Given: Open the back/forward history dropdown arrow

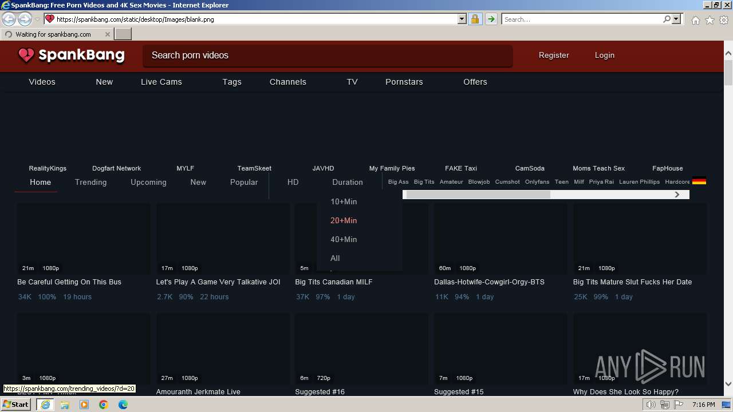Looking at the screenshot, I should [37, 19].
